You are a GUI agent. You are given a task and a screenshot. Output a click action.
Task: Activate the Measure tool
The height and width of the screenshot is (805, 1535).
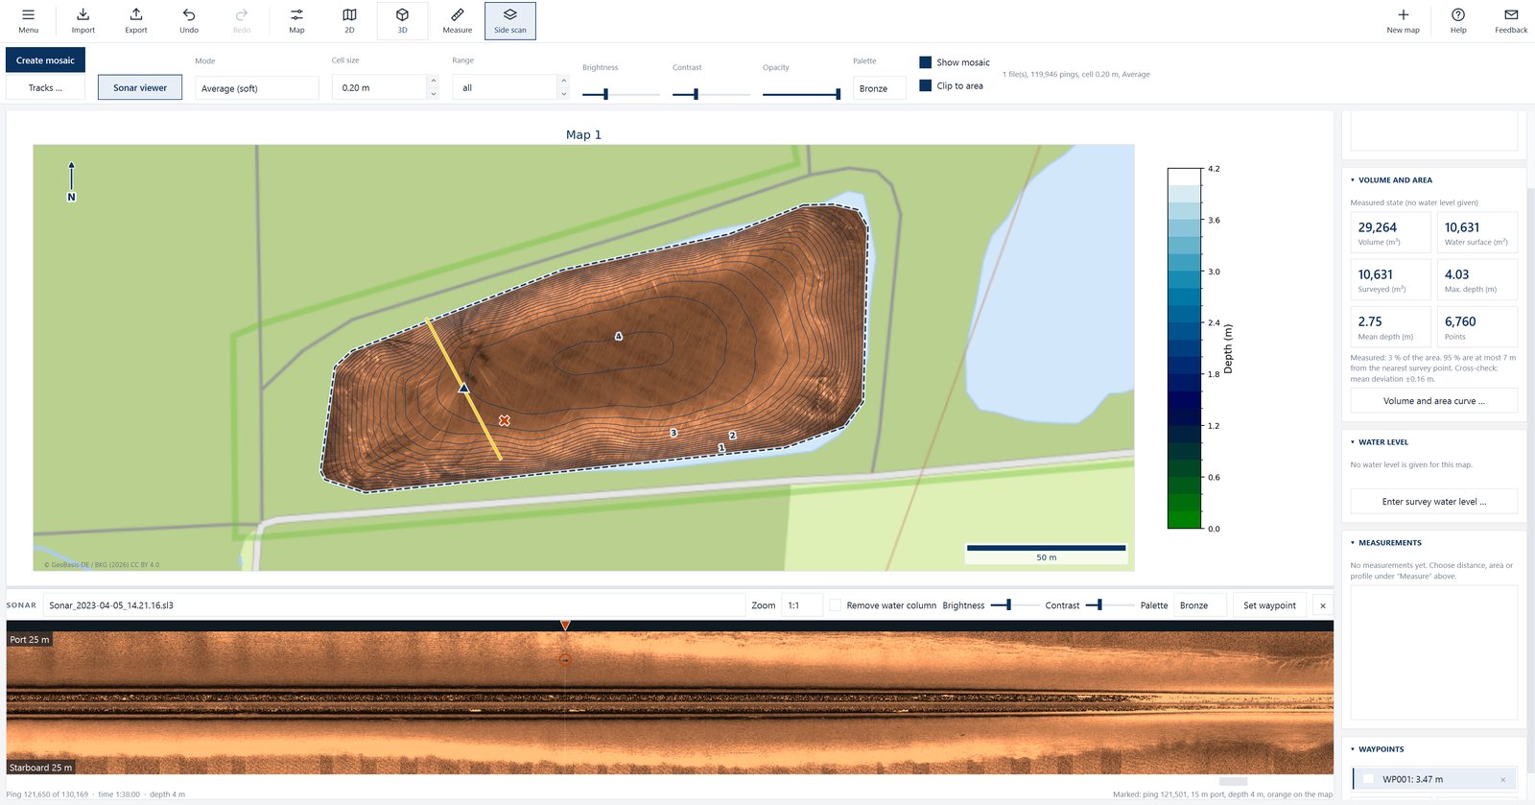pos(458,21)
